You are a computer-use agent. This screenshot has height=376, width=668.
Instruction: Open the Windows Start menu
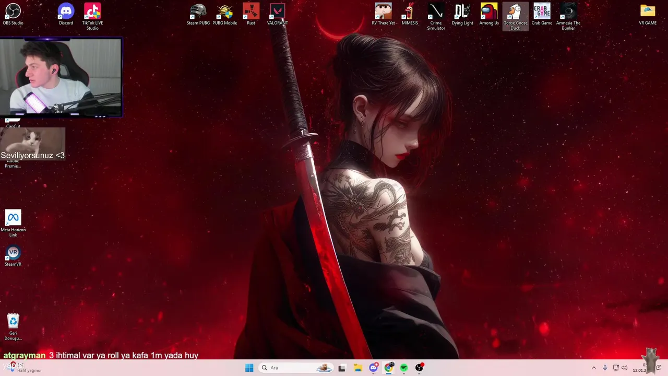pyautogui.click(x=249, y=368)
